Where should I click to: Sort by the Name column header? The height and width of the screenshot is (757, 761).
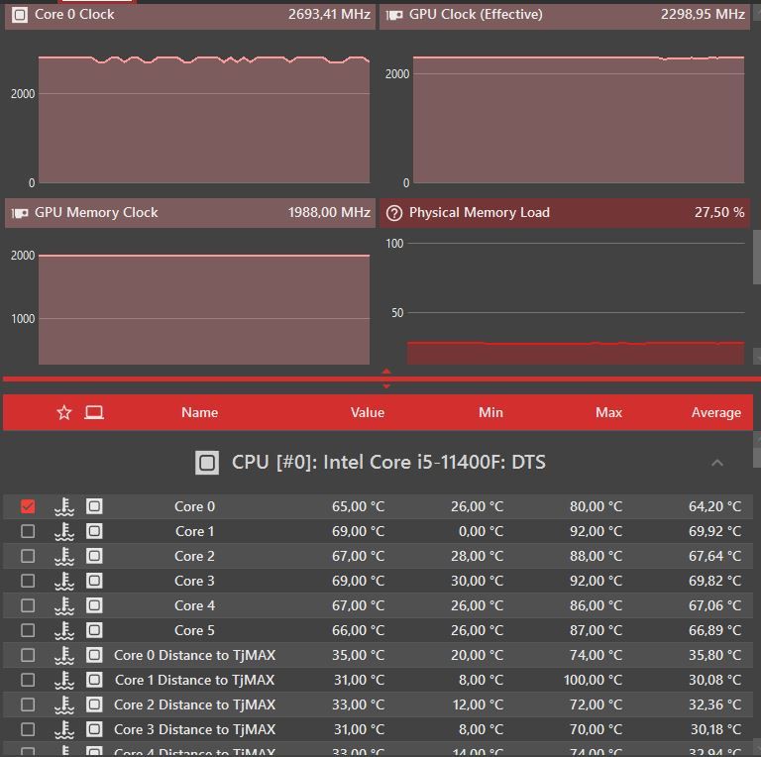(199, 412)
